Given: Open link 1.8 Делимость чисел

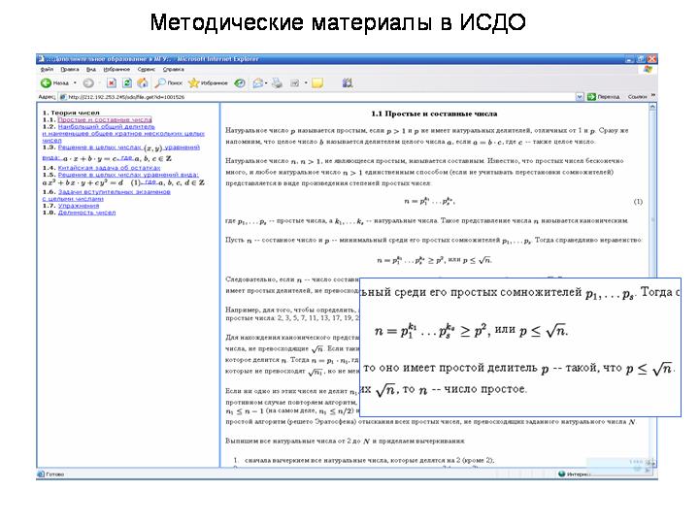Looking at the screenshot, I should (87, 213).
